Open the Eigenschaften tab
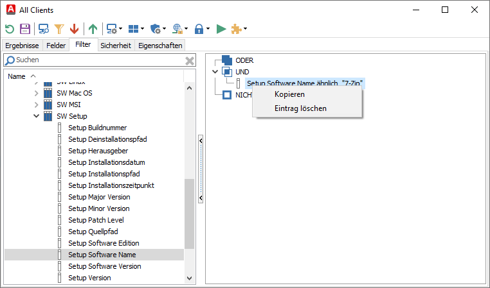This screenshot has width=490, height=288. pyautogui.click(x=159, y=46)
